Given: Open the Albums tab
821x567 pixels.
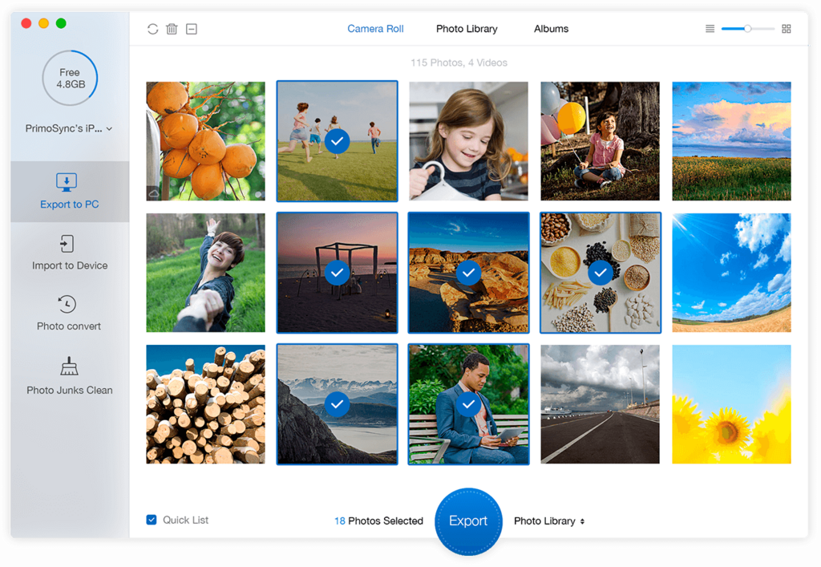Looking at the screenshot, I should [x=551, y=28].
